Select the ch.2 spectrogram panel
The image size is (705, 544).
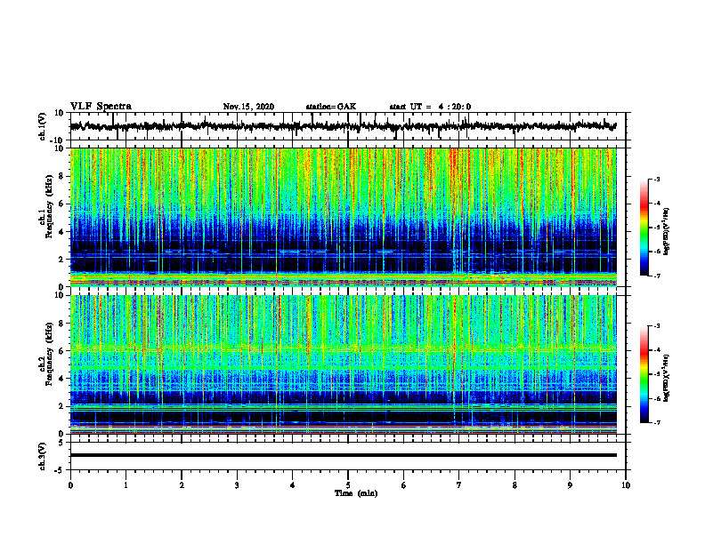tap(344, 364)
